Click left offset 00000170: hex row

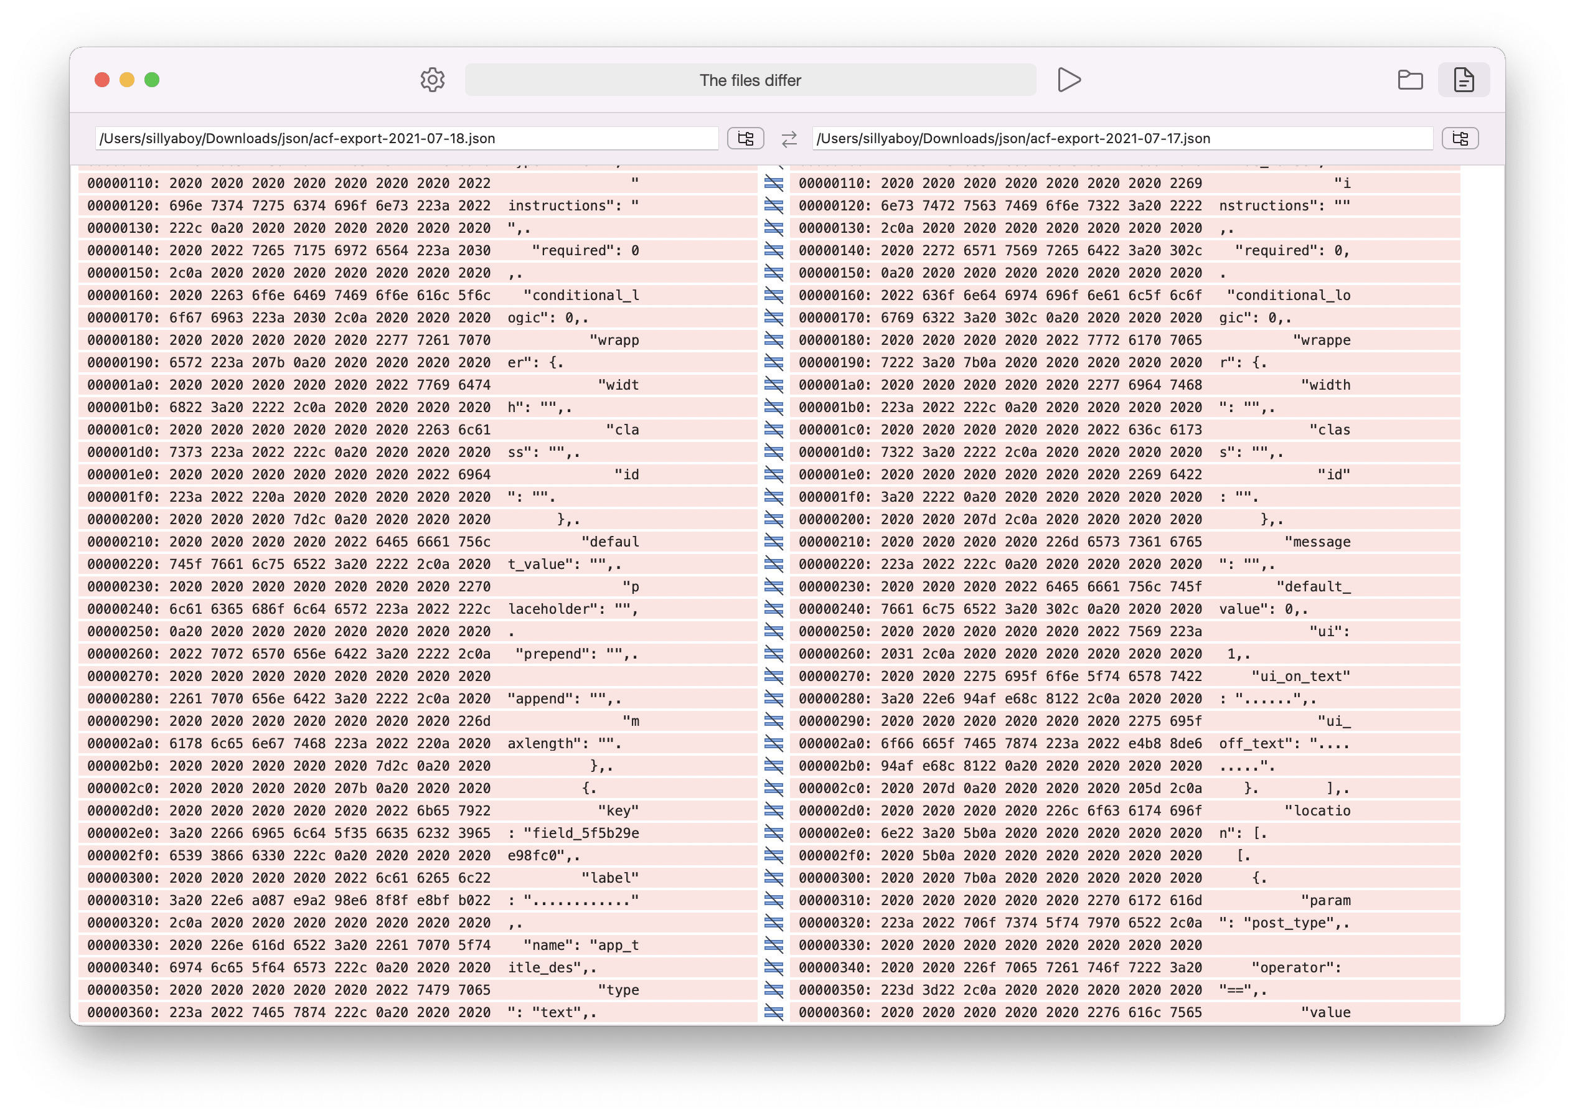point(417,318)
